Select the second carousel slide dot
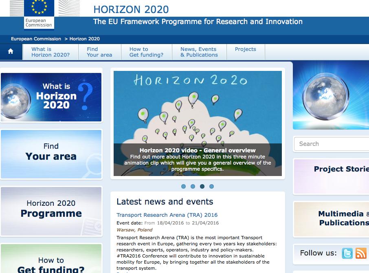369x273 pixels. tap(193, 186)
